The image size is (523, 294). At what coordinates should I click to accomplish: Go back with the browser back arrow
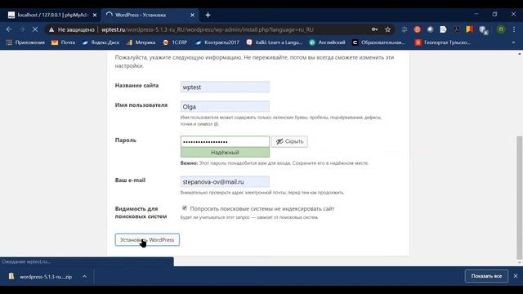click(x=9, y=29)
